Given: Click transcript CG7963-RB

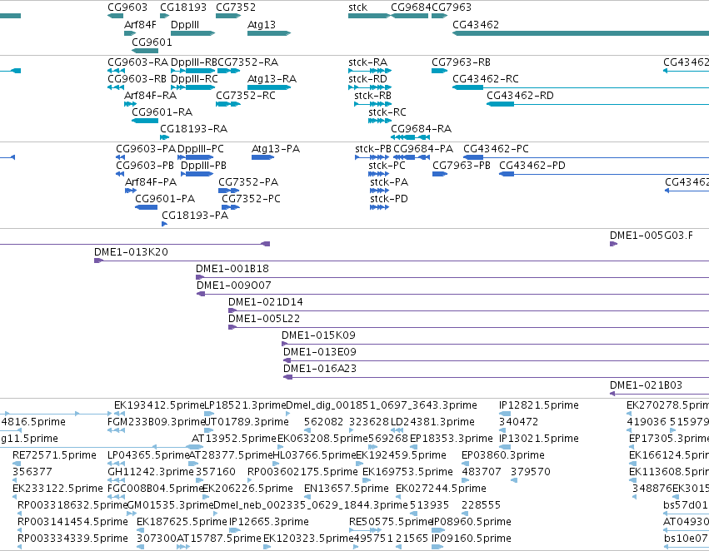Looking at the screenshot, I should (440, 71).
